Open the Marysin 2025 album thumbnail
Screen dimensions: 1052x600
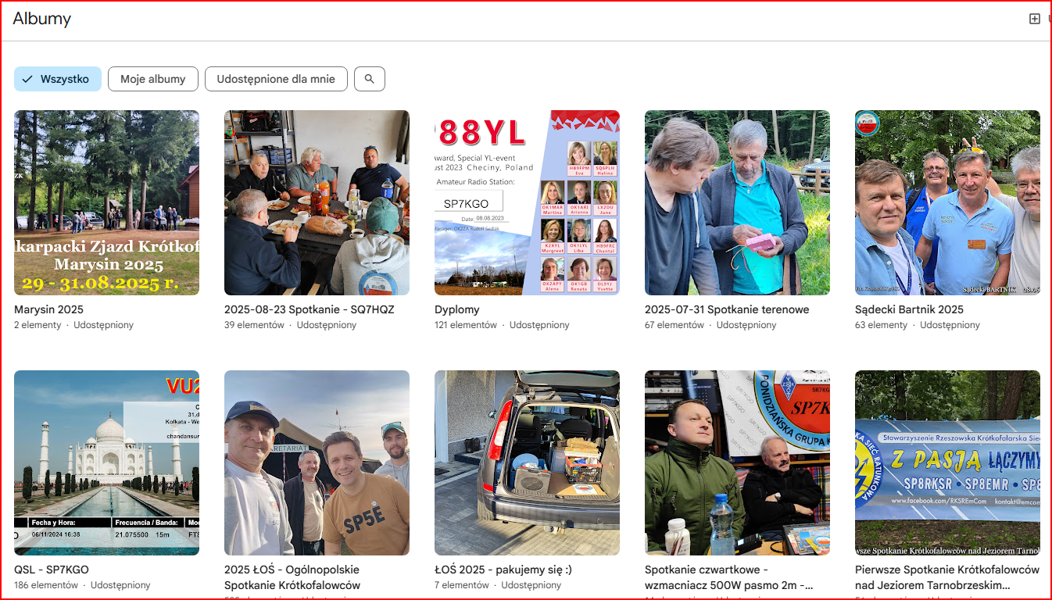106,202
